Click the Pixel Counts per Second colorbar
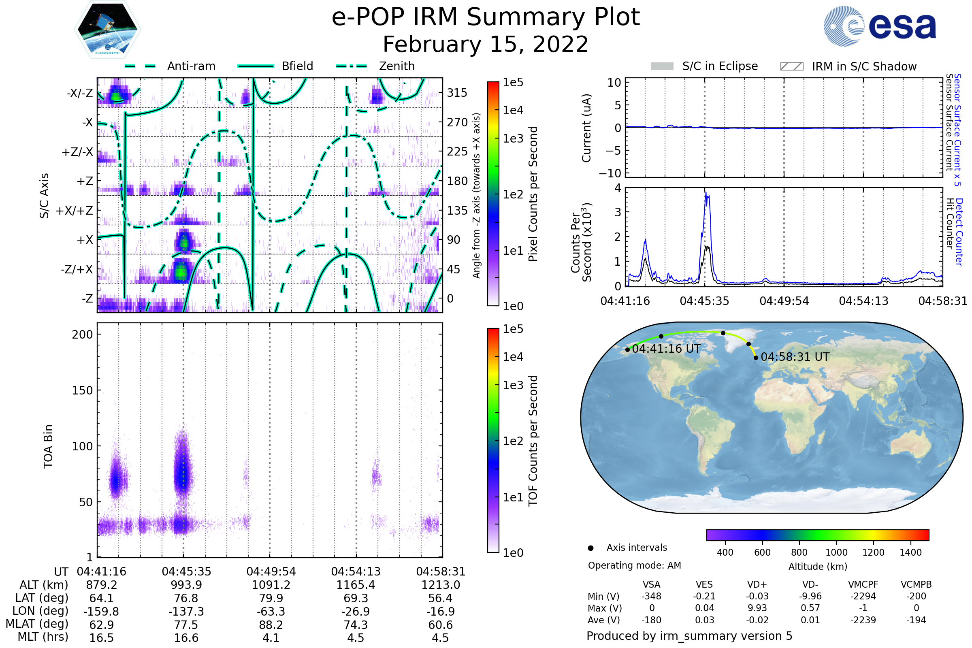Viewport: 972px width, 648px height. pos(493,194)
